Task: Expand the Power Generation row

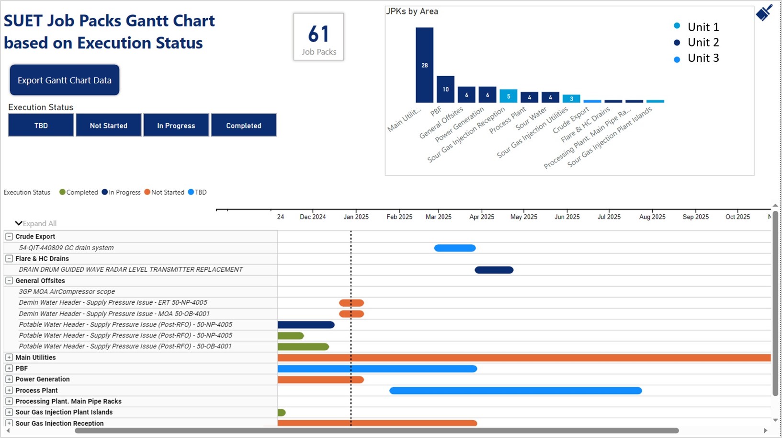Action: pos(9,379)
